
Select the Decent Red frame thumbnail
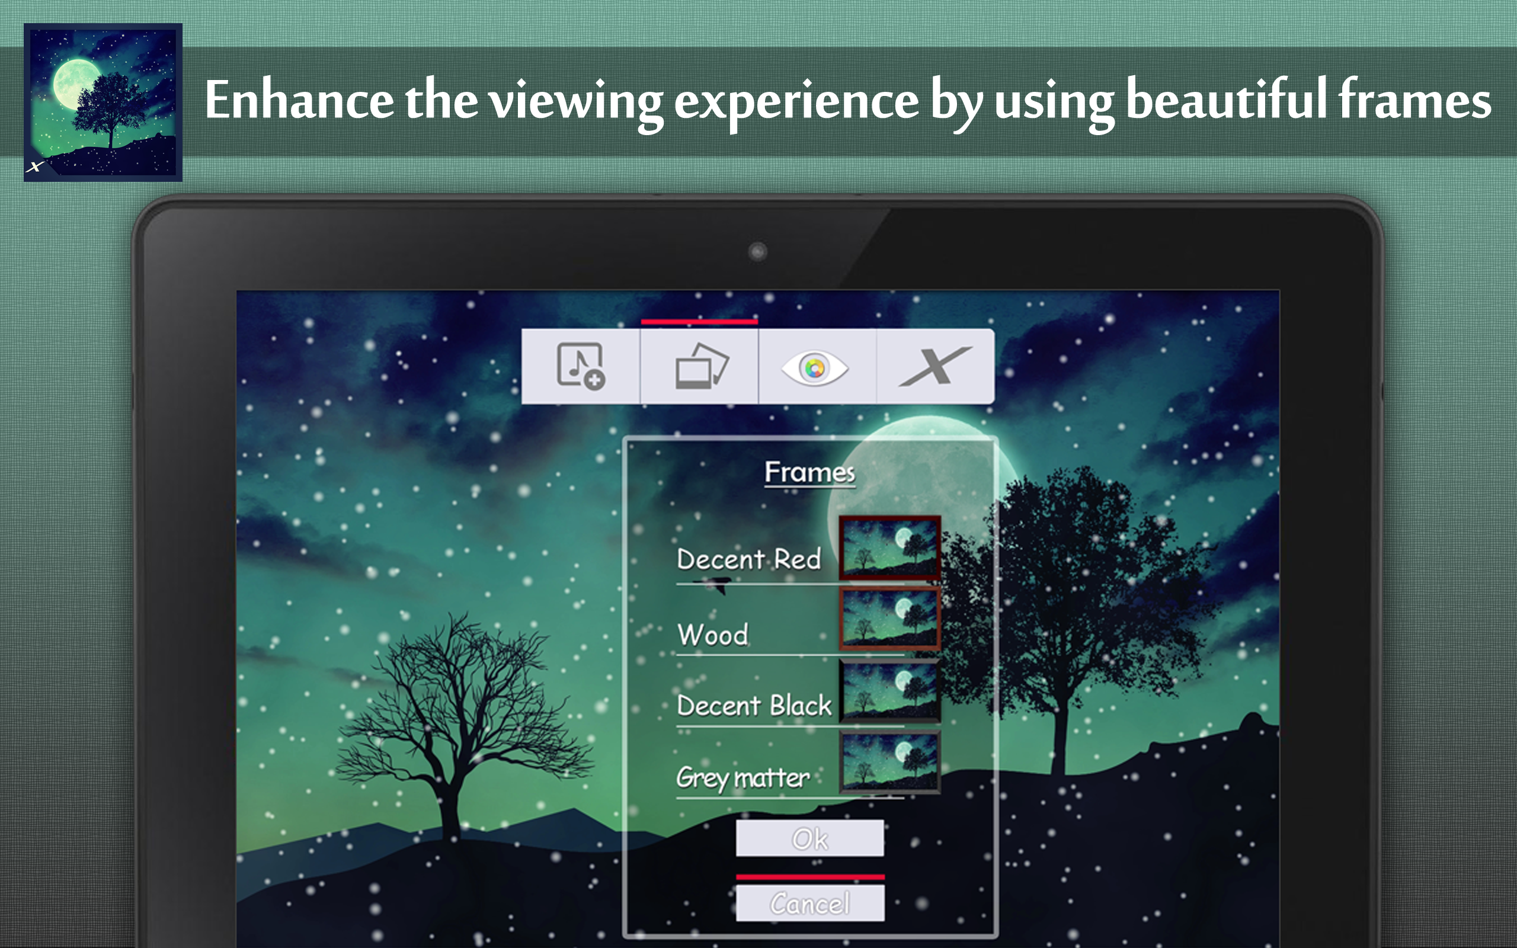(889, 547)
